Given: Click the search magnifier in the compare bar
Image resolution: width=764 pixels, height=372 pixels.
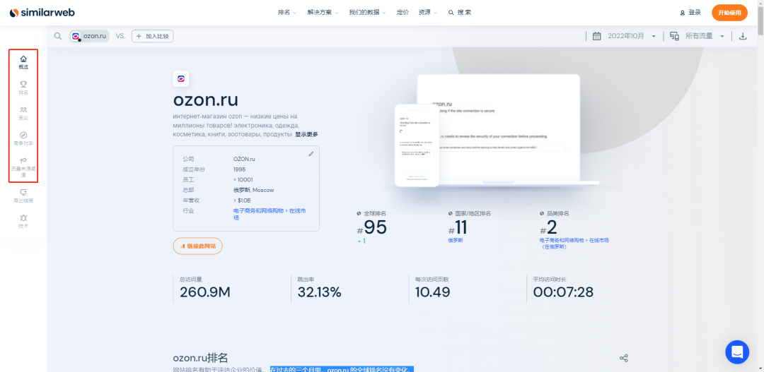Looking at the screenshot, I should (58, 36).
